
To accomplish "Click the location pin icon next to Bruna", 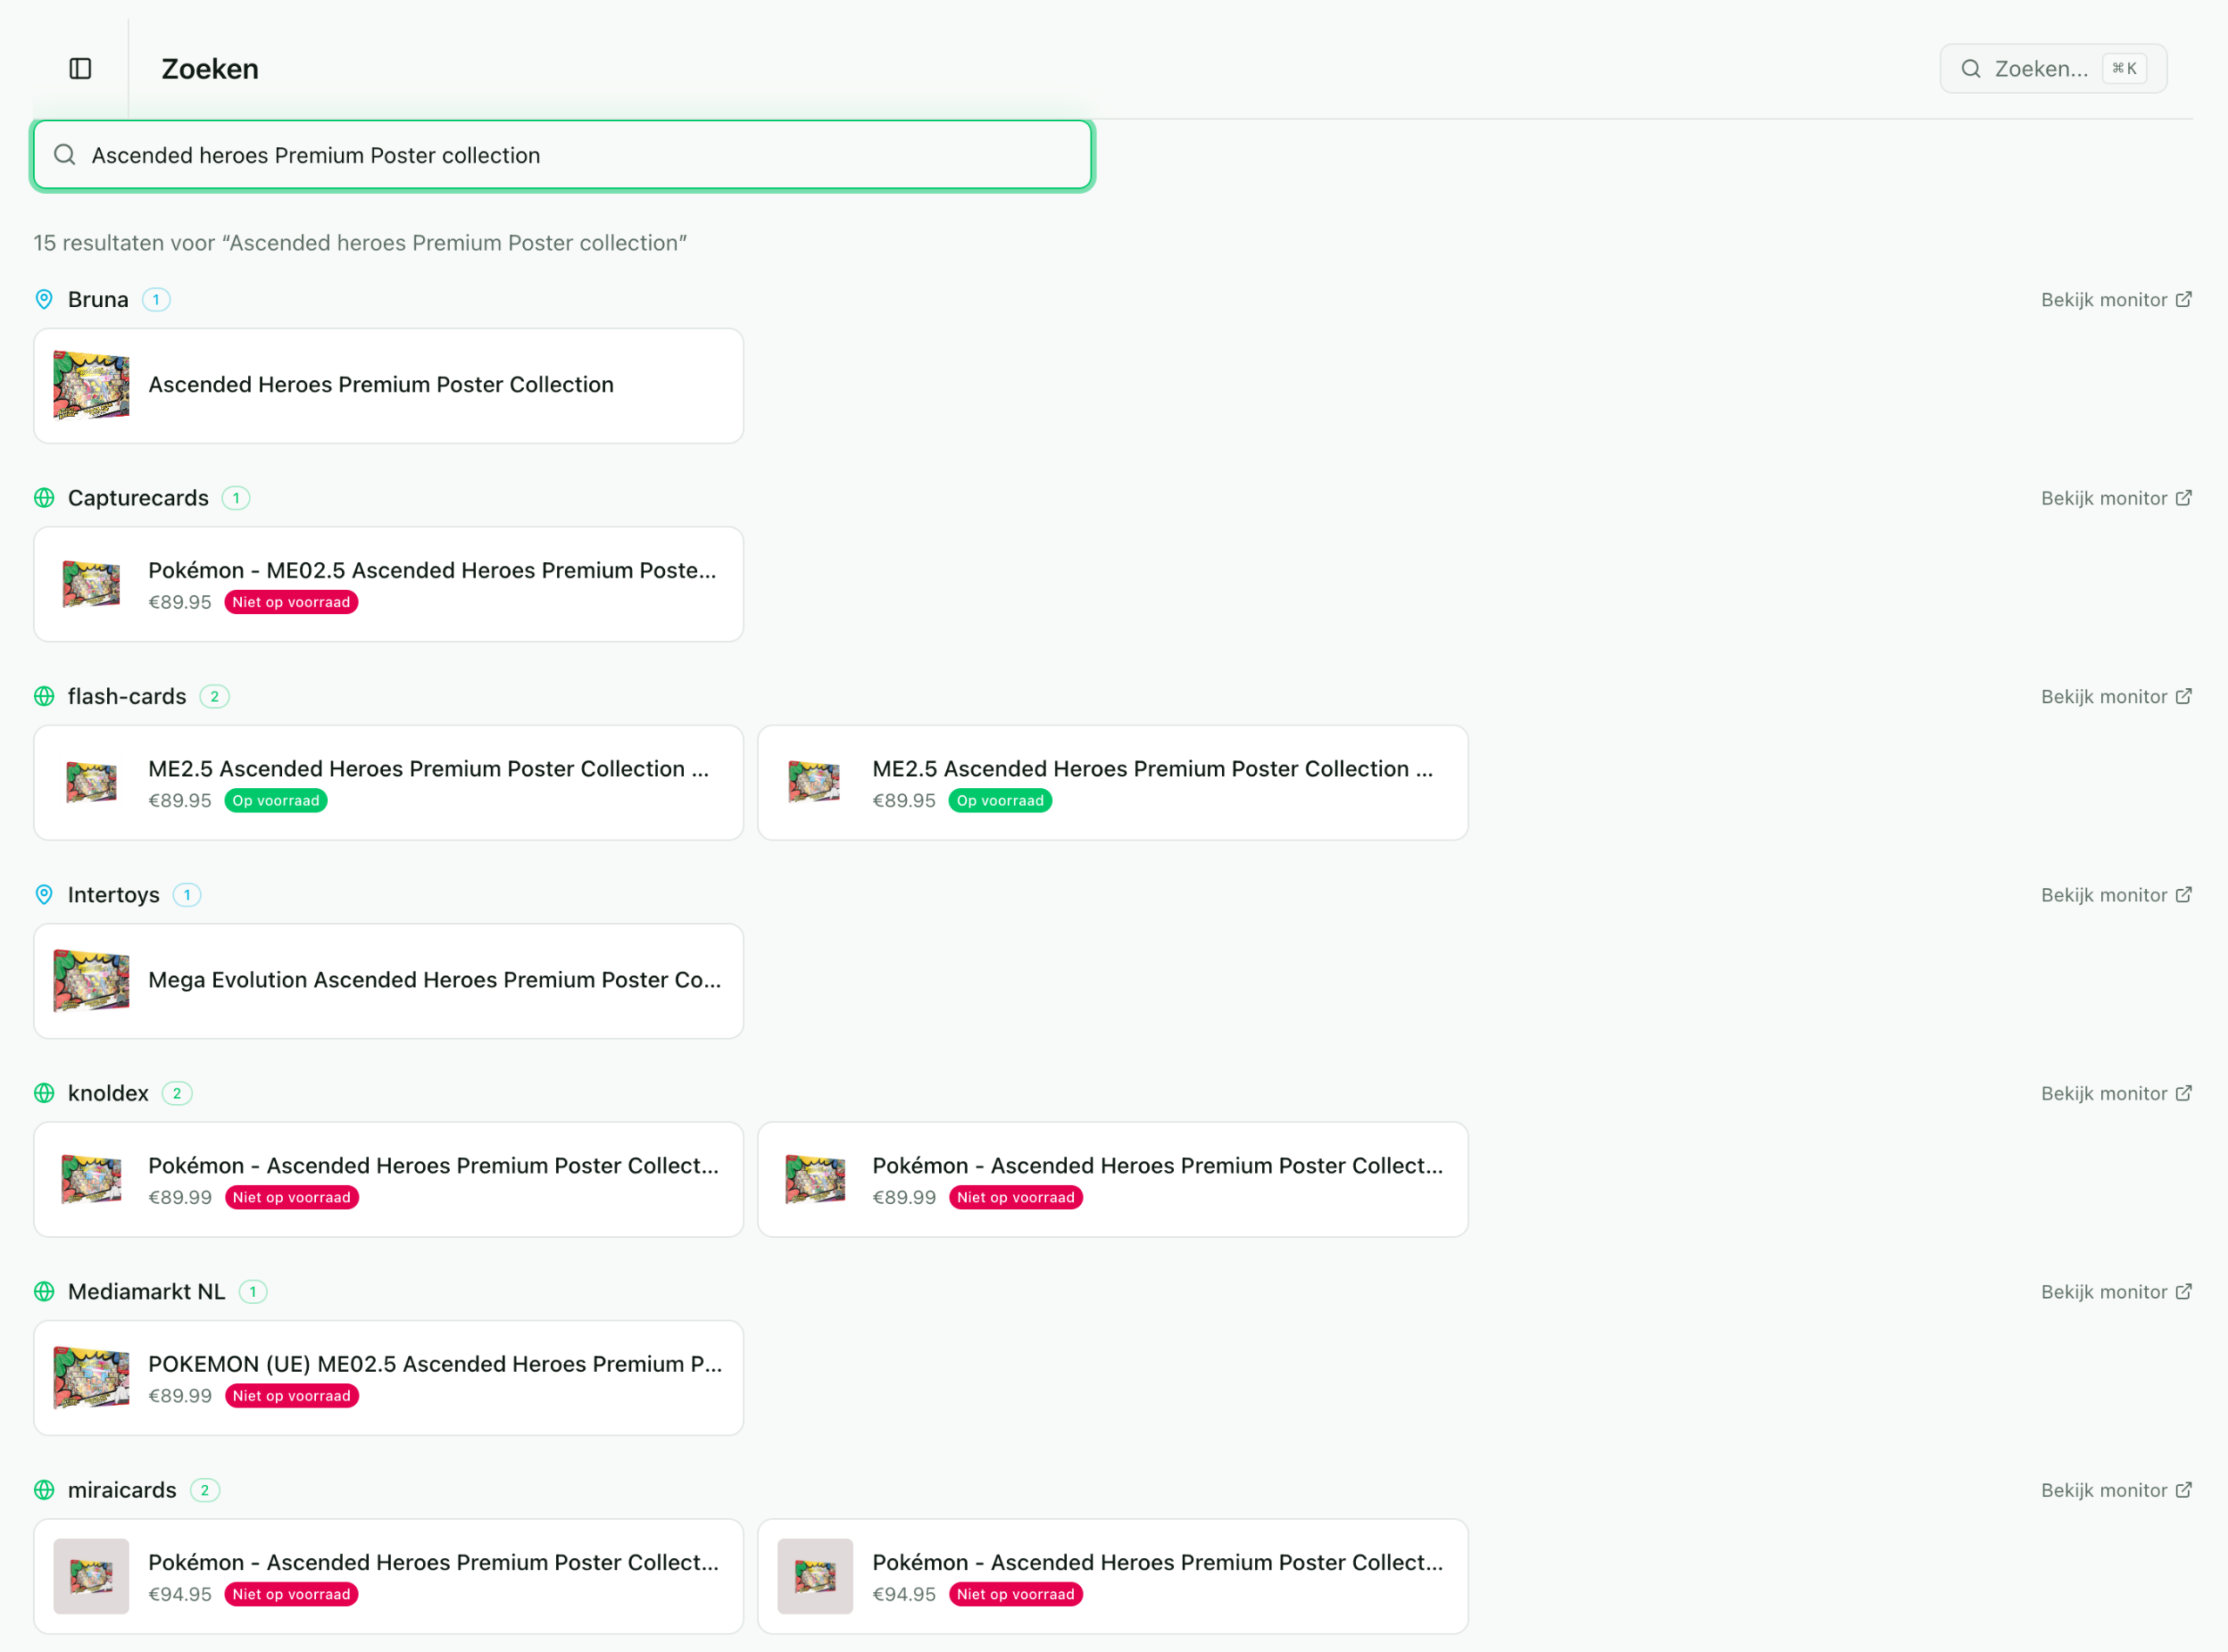I will pyautogui.click(x=44, y=299).
